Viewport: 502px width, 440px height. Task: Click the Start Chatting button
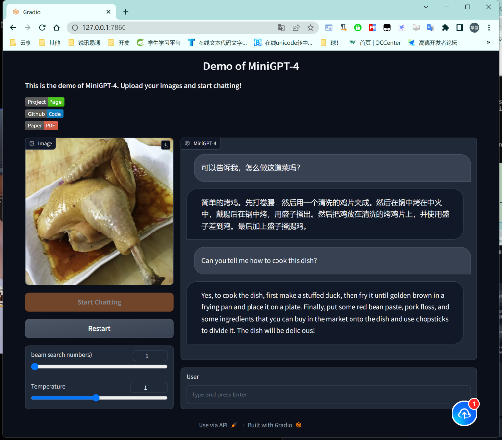click(99, 302)
